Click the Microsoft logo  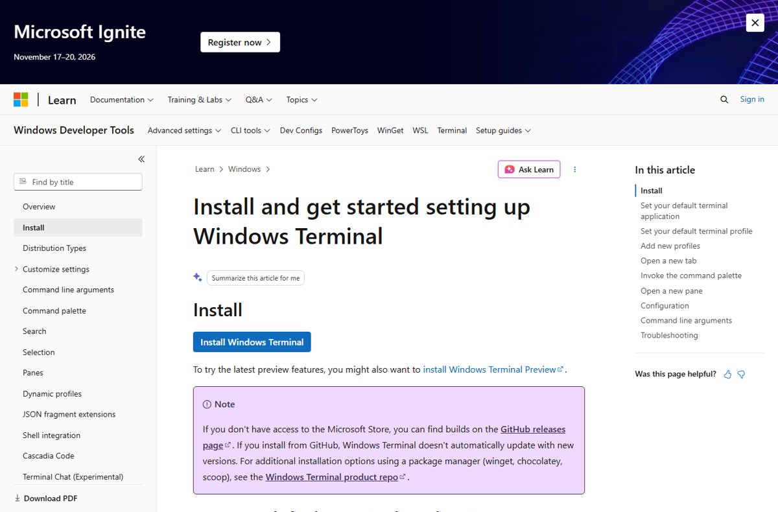point(21,100)
